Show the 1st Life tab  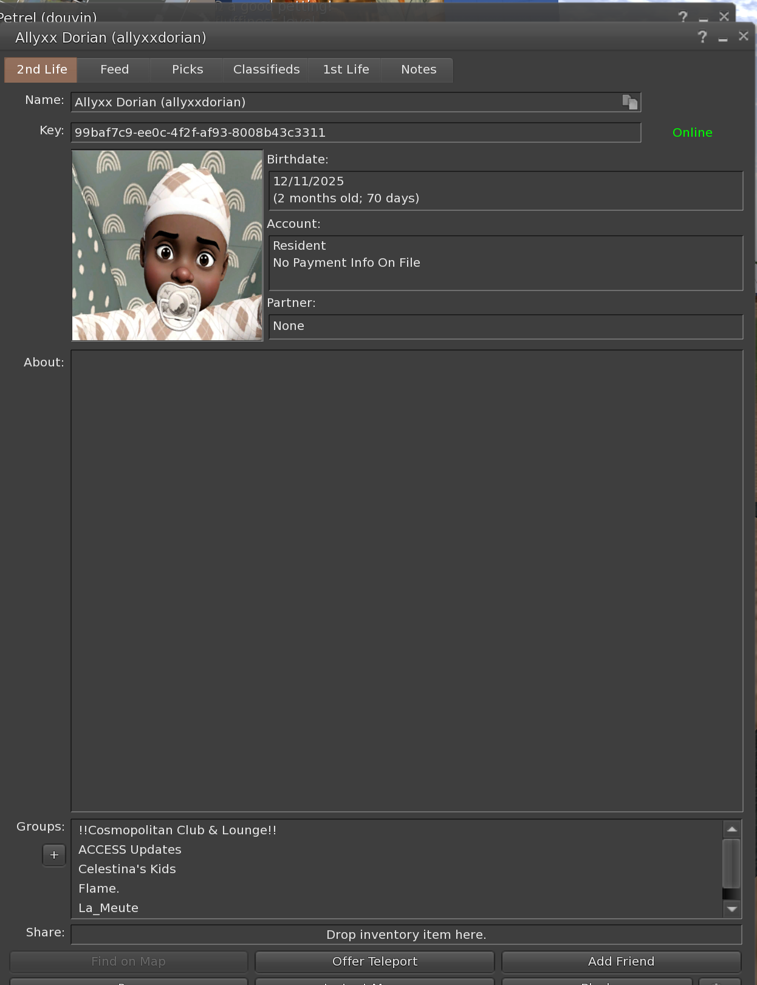346,70
